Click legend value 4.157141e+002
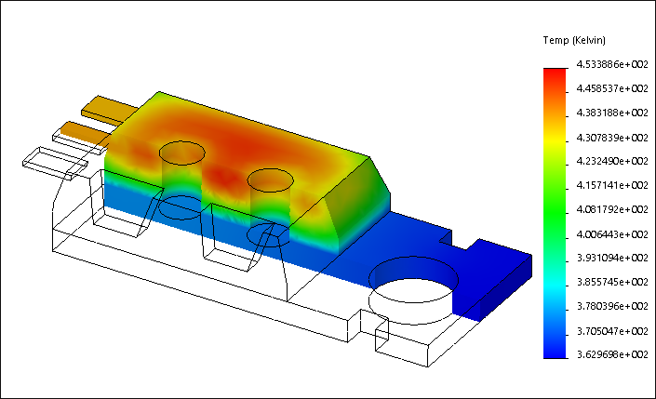The height and width of the screenshot is (399, 656). coord(612,185)
